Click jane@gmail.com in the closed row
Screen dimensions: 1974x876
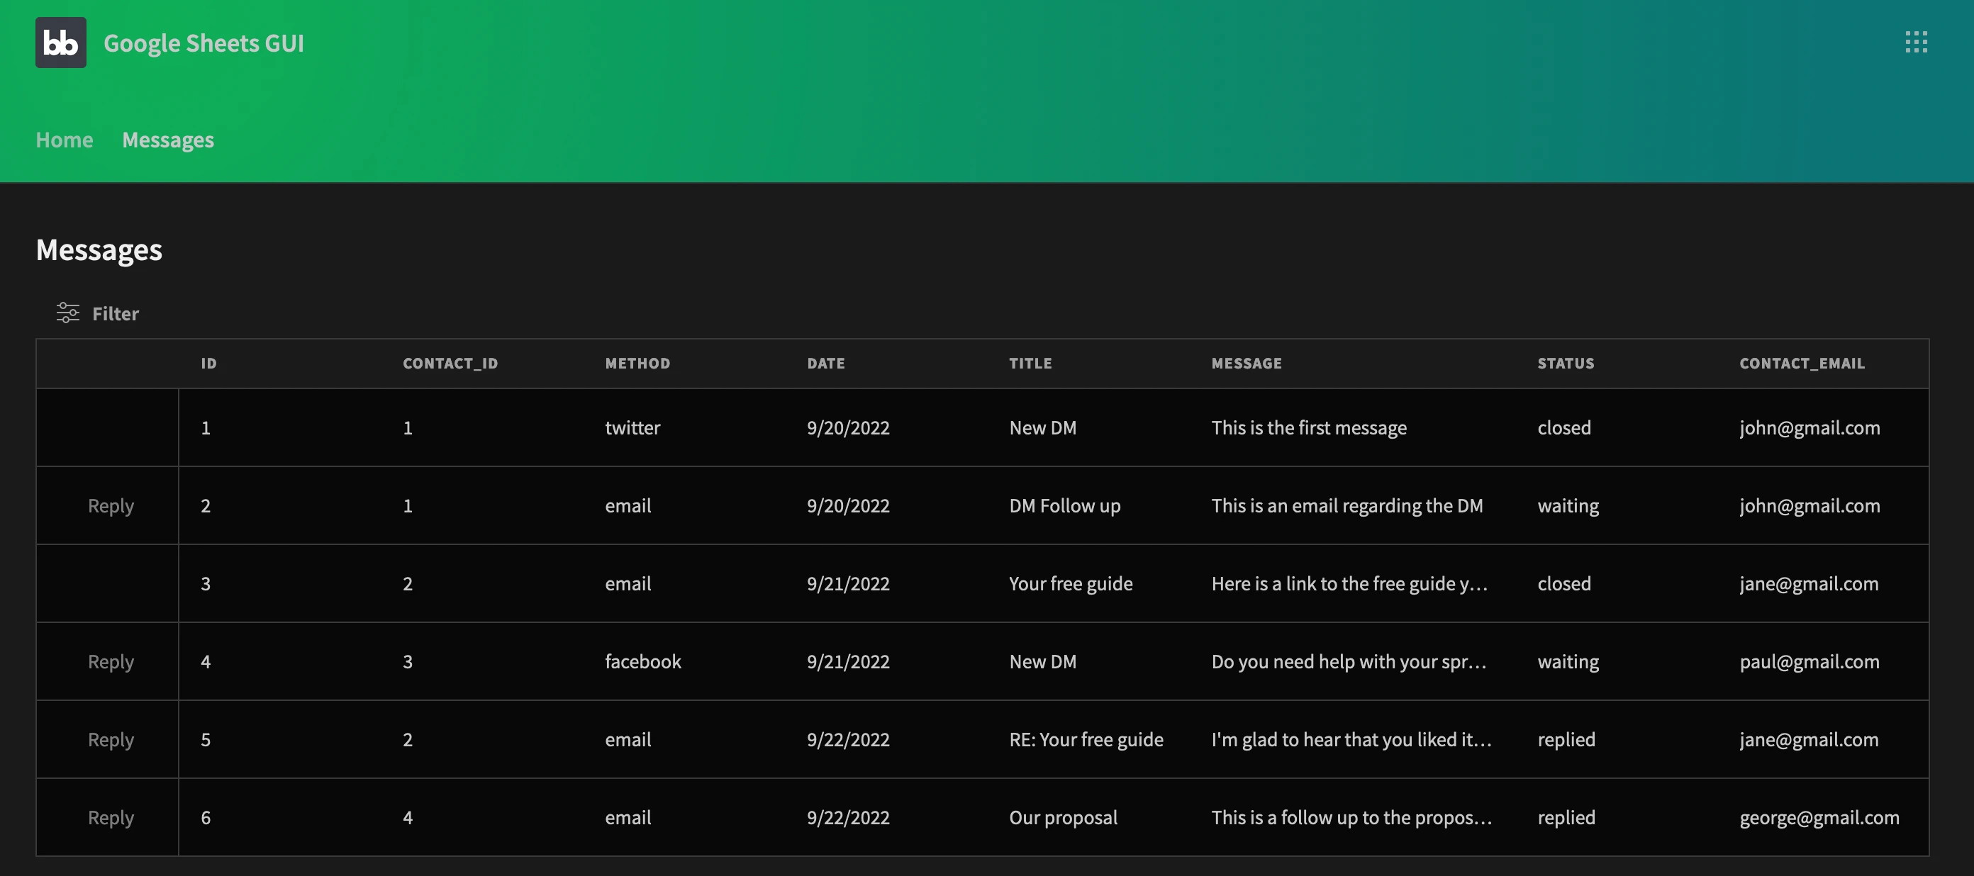tap(1809, 583)
